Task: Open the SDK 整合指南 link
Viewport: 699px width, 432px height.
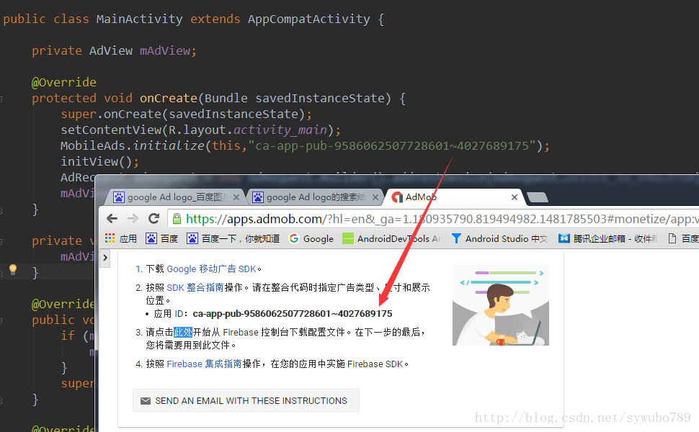Action: point(195,288)
